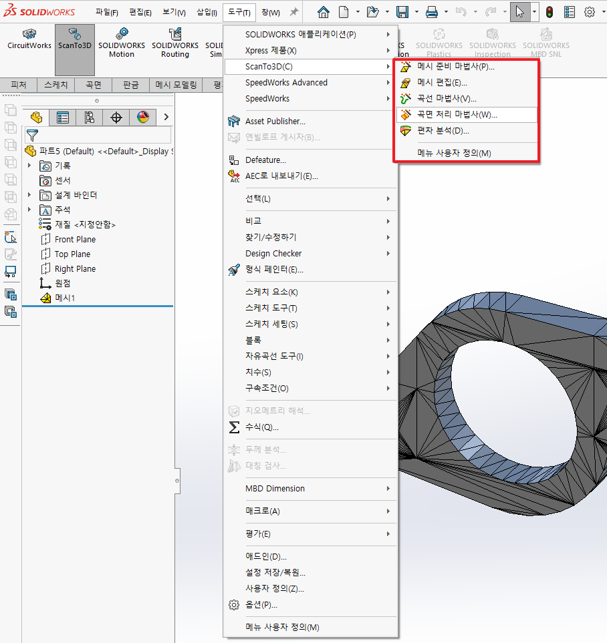The width and height of the screenshot is (607, 643).
Task: Activate the Select cursor tool
Action: pos(520,12)
